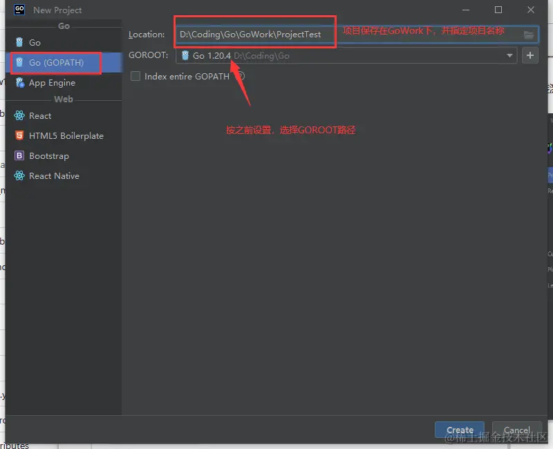This screenshot has width=553, height=449.
Task: Create the new project
Action: (460, 430)
